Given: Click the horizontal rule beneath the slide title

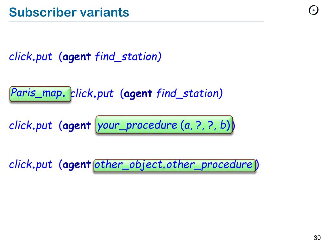Looking at the screenshot, I should (136, 22).
